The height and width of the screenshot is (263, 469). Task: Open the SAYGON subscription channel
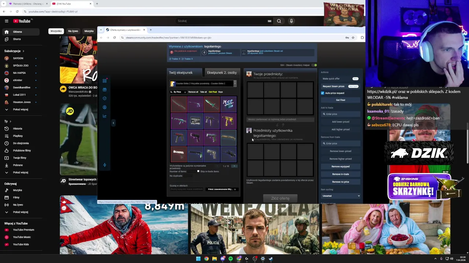21,58
